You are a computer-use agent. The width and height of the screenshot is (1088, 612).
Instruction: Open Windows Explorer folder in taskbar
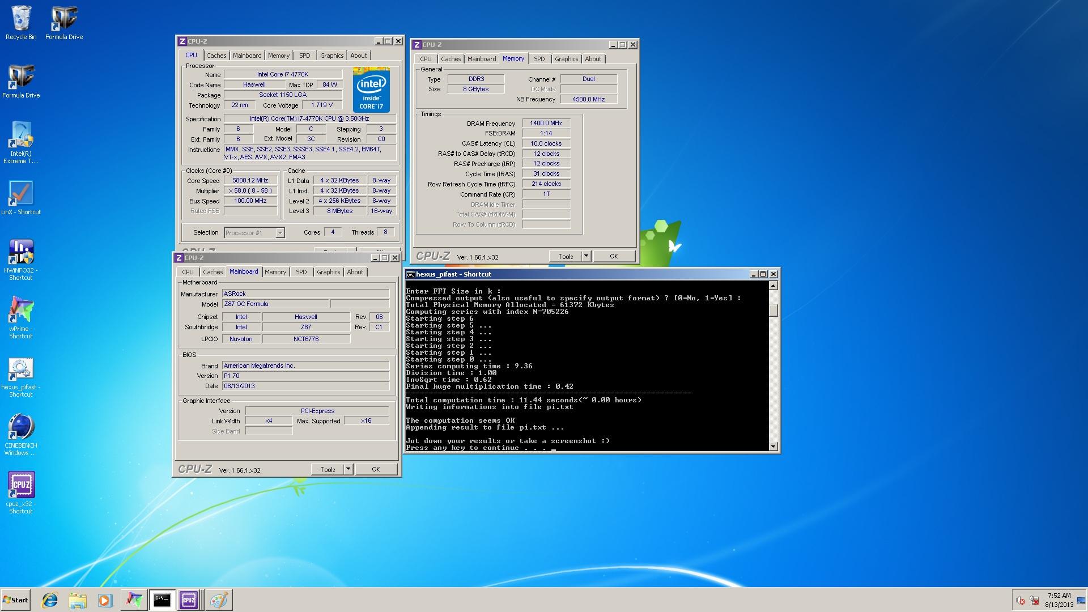click(78, 600)
